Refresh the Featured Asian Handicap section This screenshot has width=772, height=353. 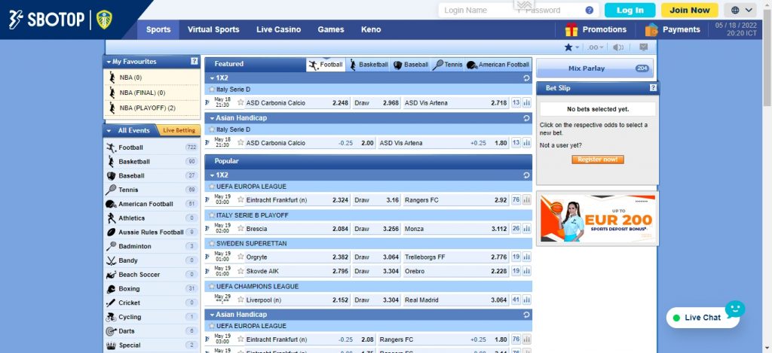click(526, 118)
